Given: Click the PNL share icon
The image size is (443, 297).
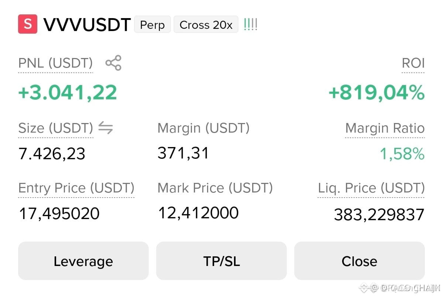Looking at the screenshot, I should [x=113, y=63].
